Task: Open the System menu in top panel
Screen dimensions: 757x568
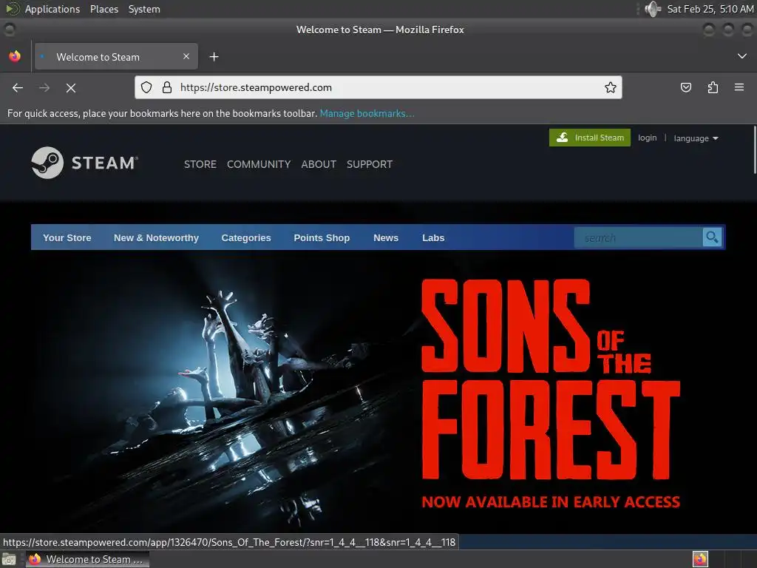Action: tap(144, 9)
